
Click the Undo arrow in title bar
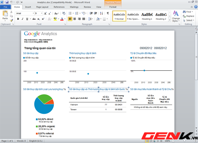pyautogui.click(x=11, y=2)
